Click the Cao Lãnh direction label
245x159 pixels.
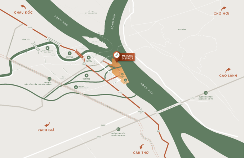[x=228, y=76]
